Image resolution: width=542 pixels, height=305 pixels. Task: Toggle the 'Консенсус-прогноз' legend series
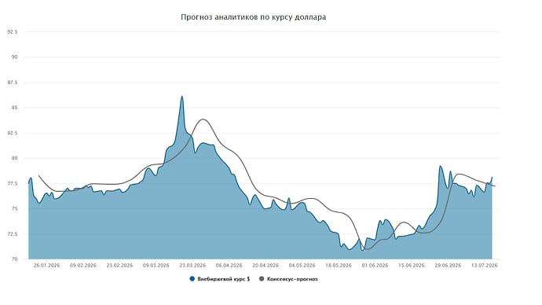pyautogui.click(x=288, y=279)
